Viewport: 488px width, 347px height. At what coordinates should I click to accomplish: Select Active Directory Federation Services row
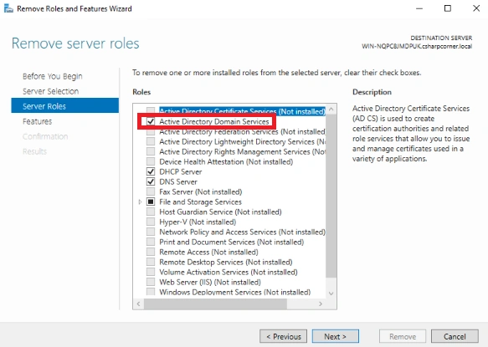point(242,131)
